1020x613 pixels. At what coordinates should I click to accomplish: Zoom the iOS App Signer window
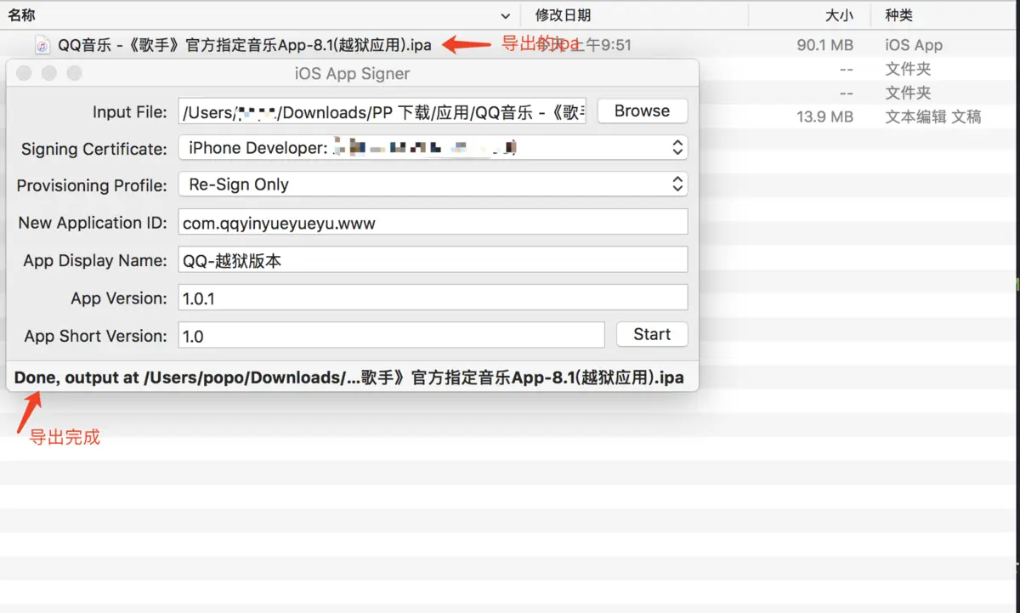(x=75, y=73)
